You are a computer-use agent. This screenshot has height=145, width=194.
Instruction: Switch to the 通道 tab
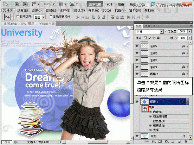click(147, 26)
